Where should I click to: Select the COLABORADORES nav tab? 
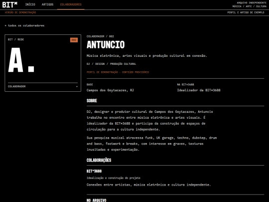(x=71, y=4)
